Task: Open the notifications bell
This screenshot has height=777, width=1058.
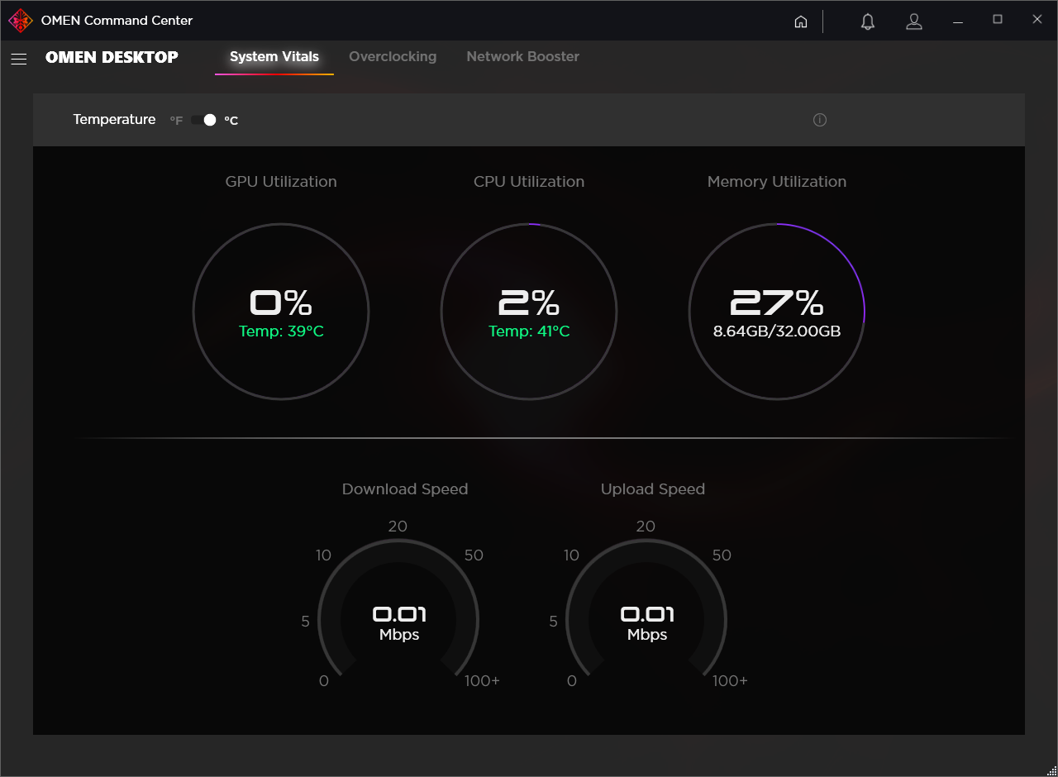Action: pyautogui.click(x=867, y=21)
